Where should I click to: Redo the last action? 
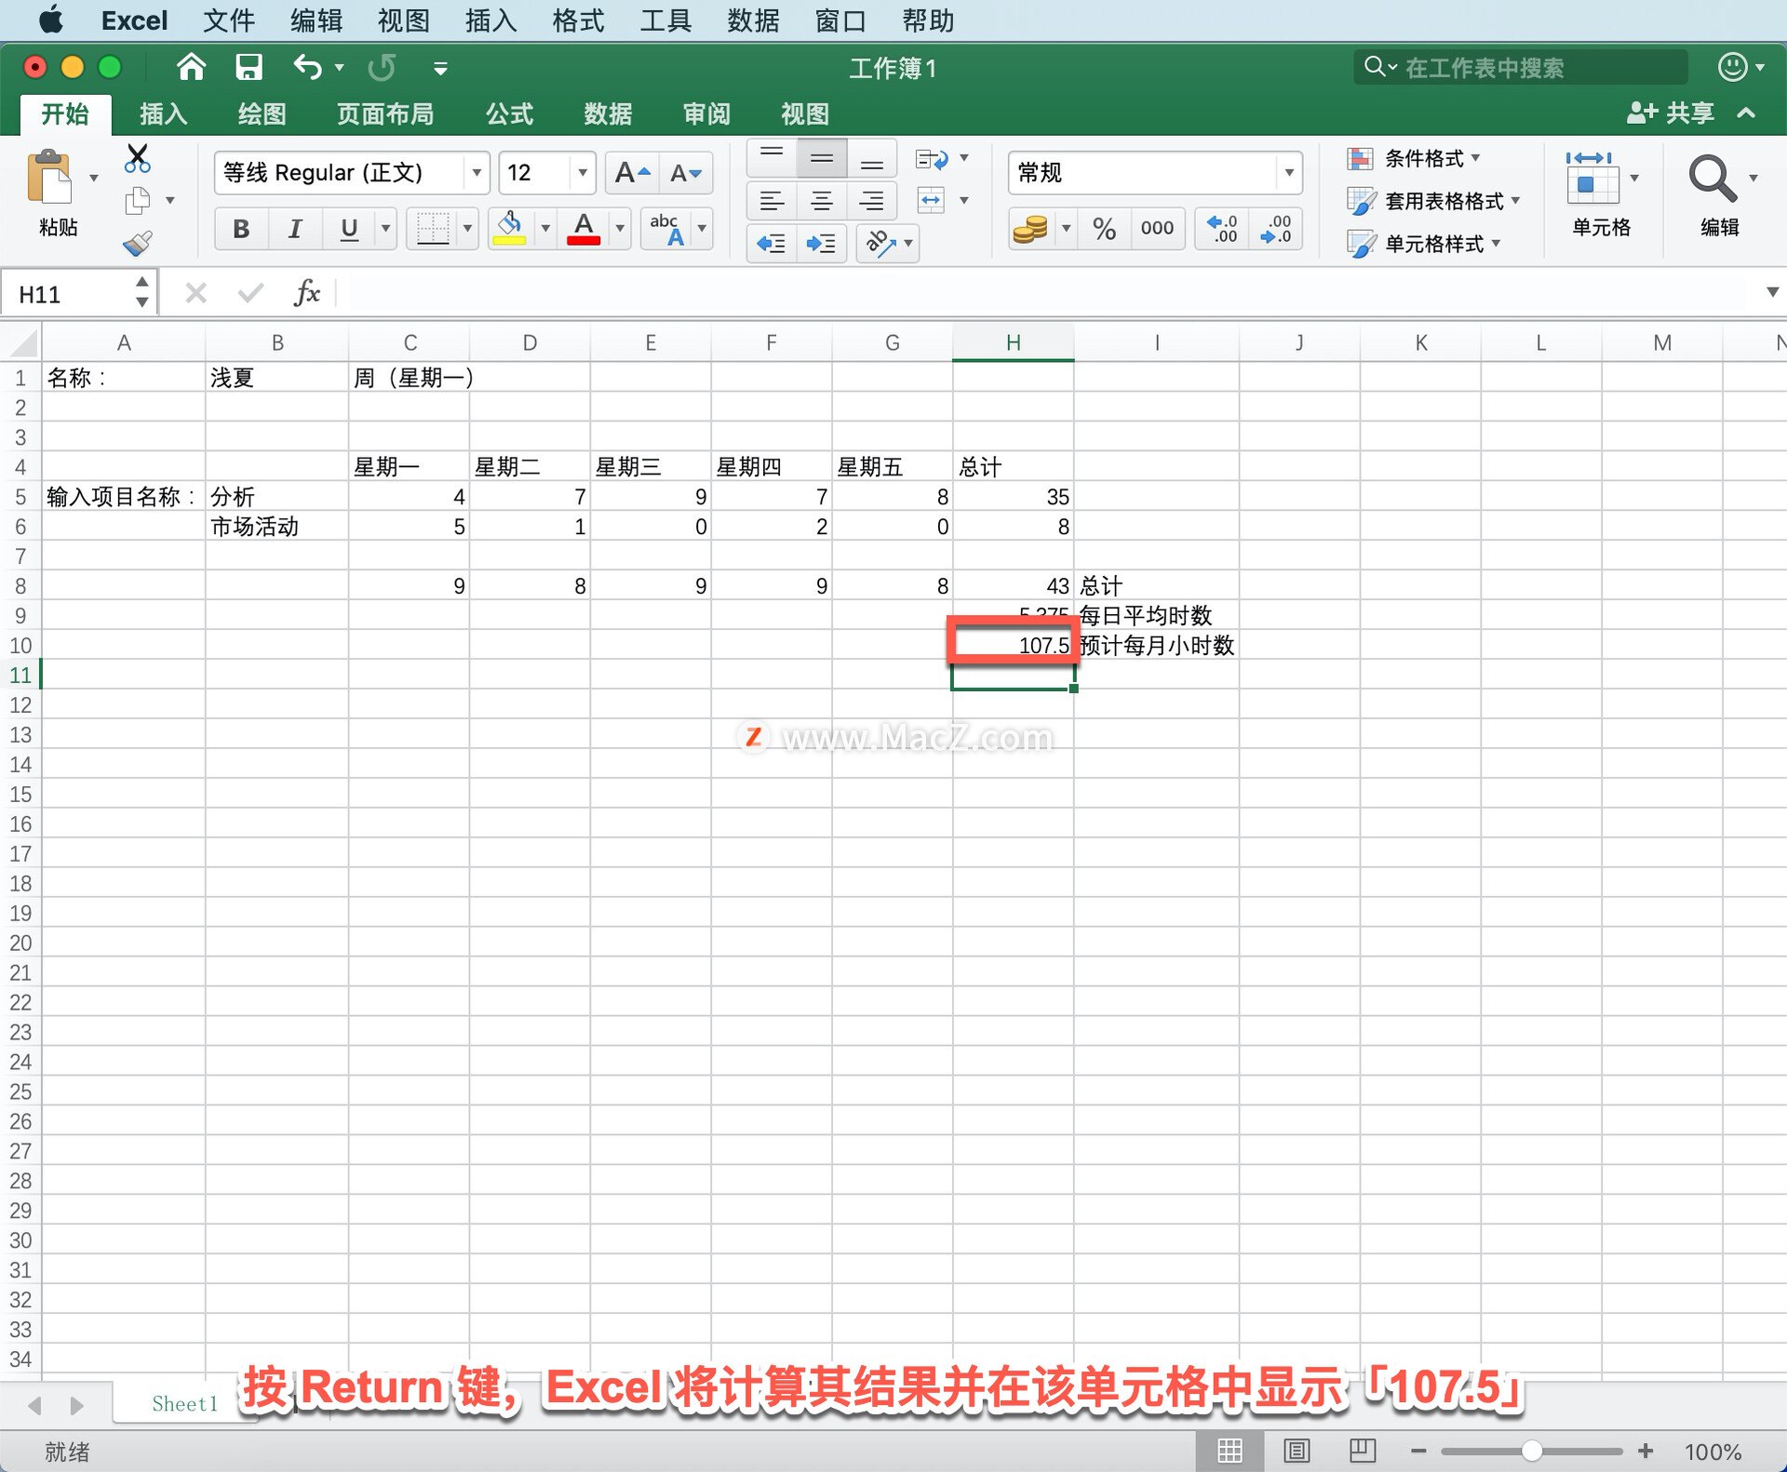tap(382, 67)
